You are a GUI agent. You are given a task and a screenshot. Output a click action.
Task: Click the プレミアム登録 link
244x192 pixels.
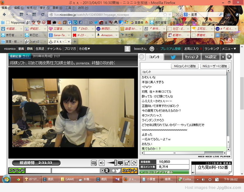[170, 49]
